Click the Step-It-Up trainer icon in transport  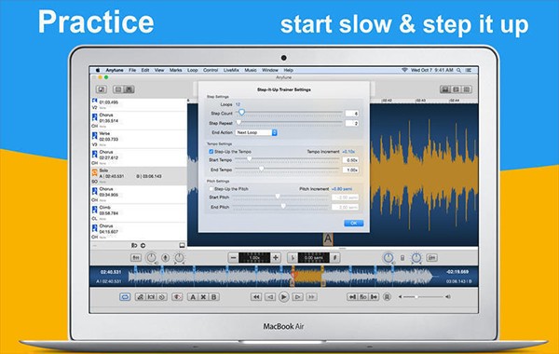pos(140,297)
